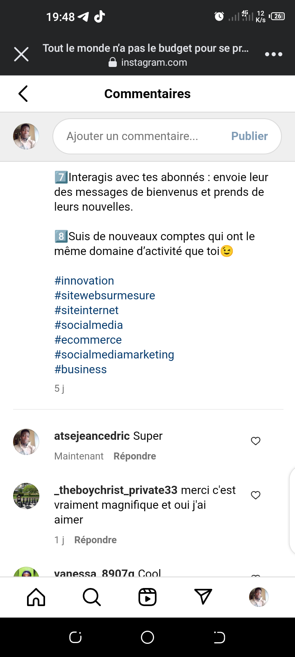The width and height of the screenshot is (295, 657).
Task: Go back with the arrow beside Commentaires
Action: [x=23, y=94]
